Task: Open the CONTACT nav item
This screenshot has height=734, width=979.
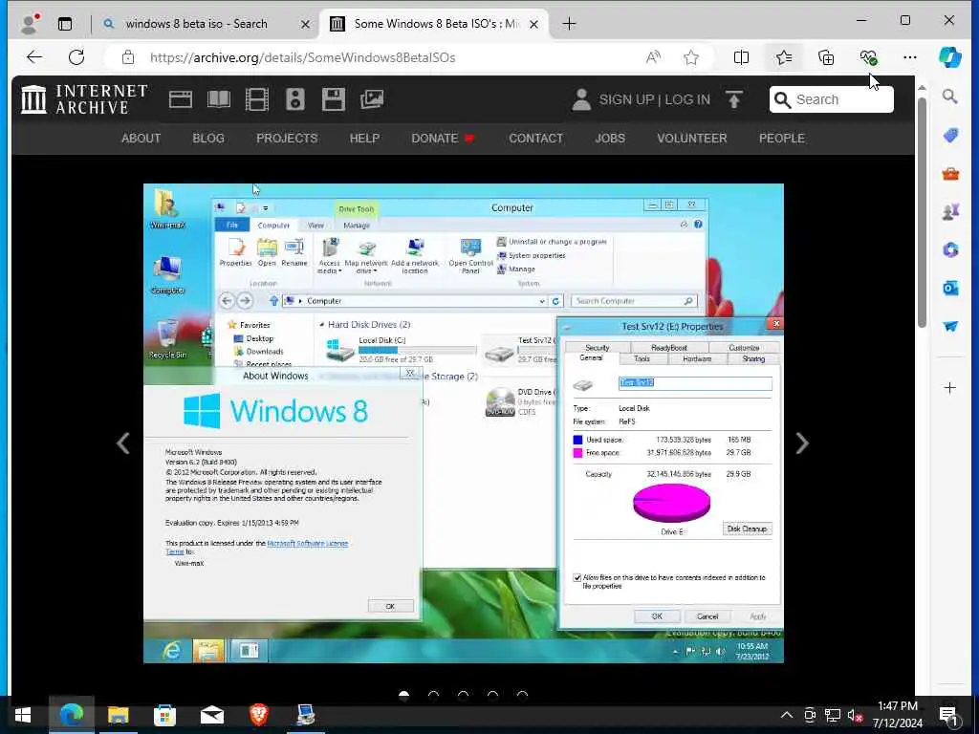Action: point(535,138)
